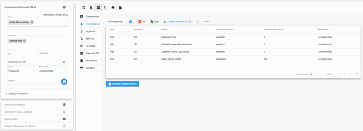Go back via Regresar a Proyectos

tap(17, 94)
